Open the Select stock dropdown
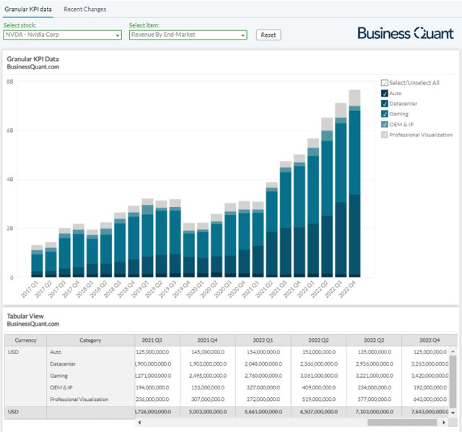The image size is (462, 432). 62,35
